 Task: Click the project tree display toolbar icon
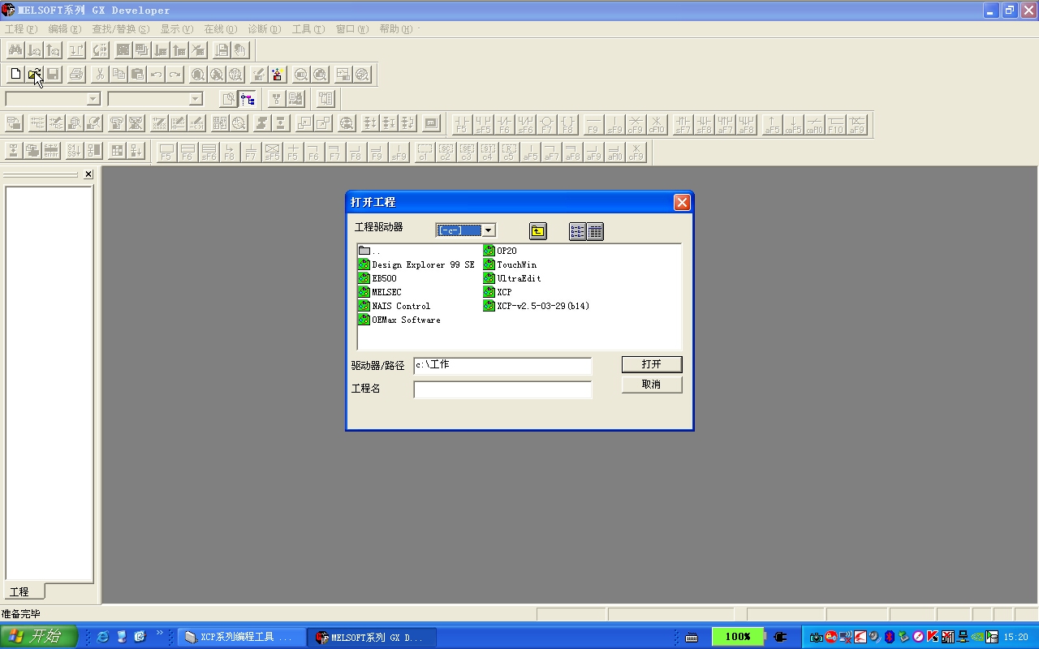tap(248, 99)
